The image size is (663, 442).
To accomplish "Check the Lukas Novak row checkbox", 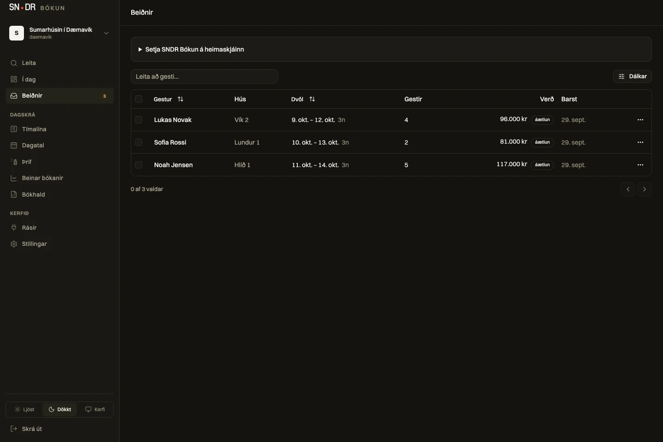I will 139,120.
